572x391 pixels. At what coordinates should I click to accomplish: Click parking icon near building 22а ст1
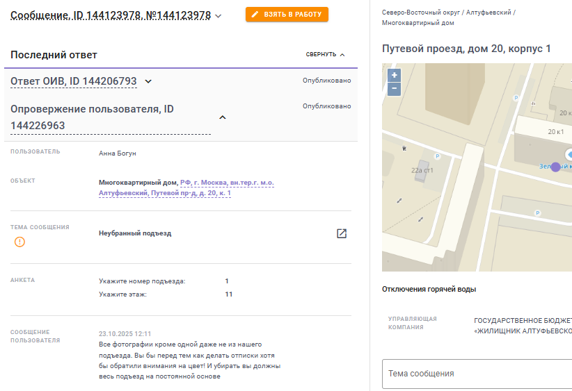437,156
